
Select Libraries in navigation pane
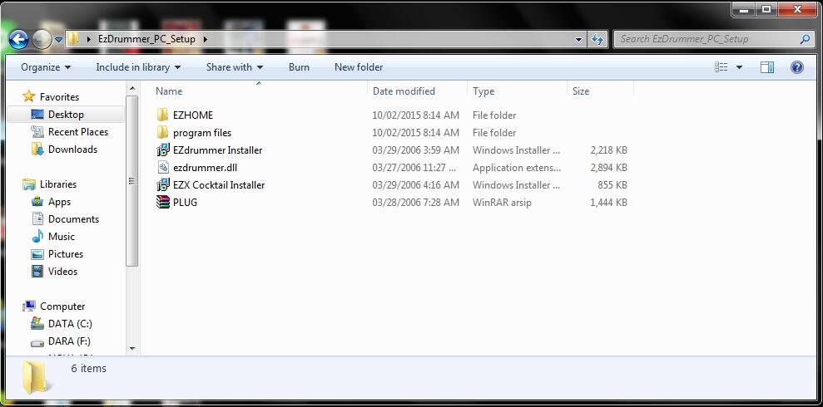(x=57, y=184)
